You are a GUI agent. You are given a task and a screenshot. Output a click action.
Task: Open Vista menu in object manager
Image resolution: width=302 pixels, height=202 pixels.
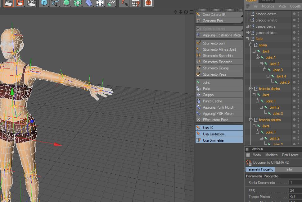point(282,6)
